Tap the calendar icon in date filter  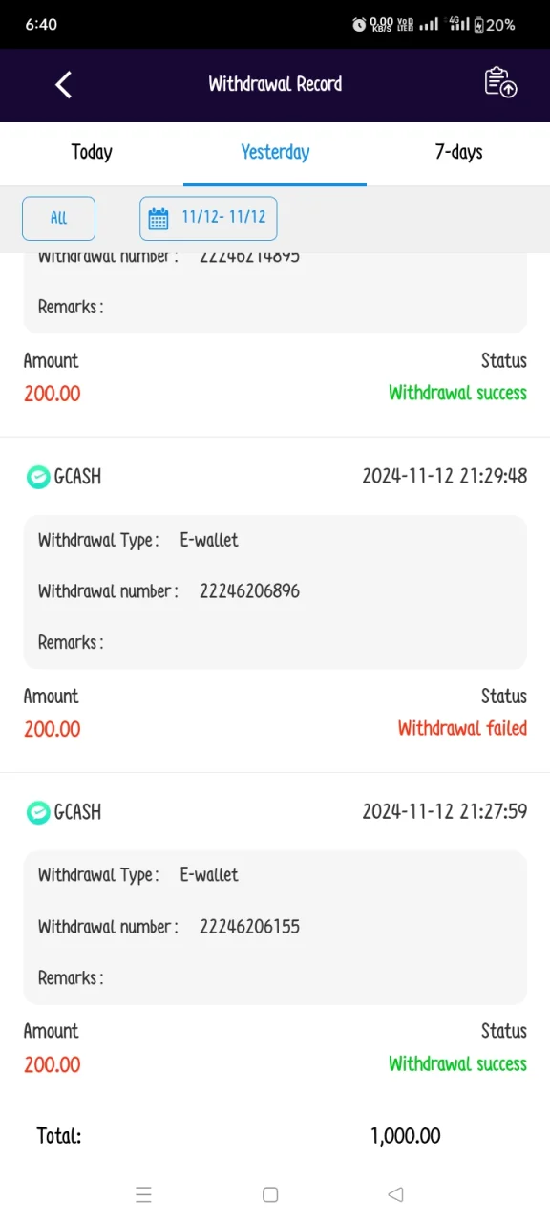click(159, 218)
